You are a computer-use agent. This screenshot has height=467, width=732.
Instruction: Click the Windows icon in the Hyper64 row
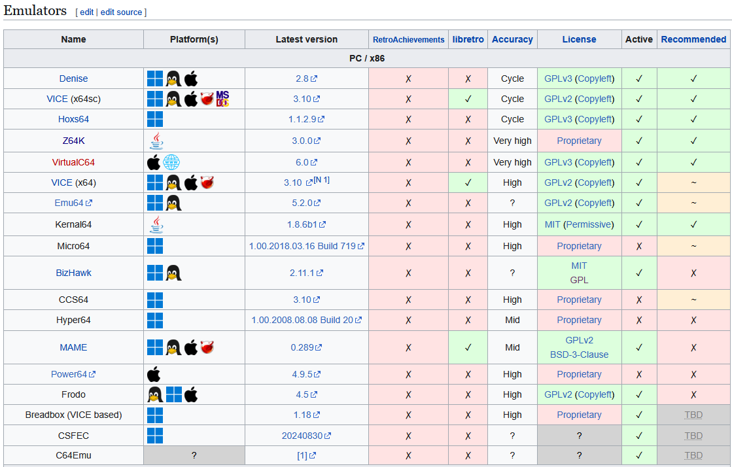[x=155, y=320]
